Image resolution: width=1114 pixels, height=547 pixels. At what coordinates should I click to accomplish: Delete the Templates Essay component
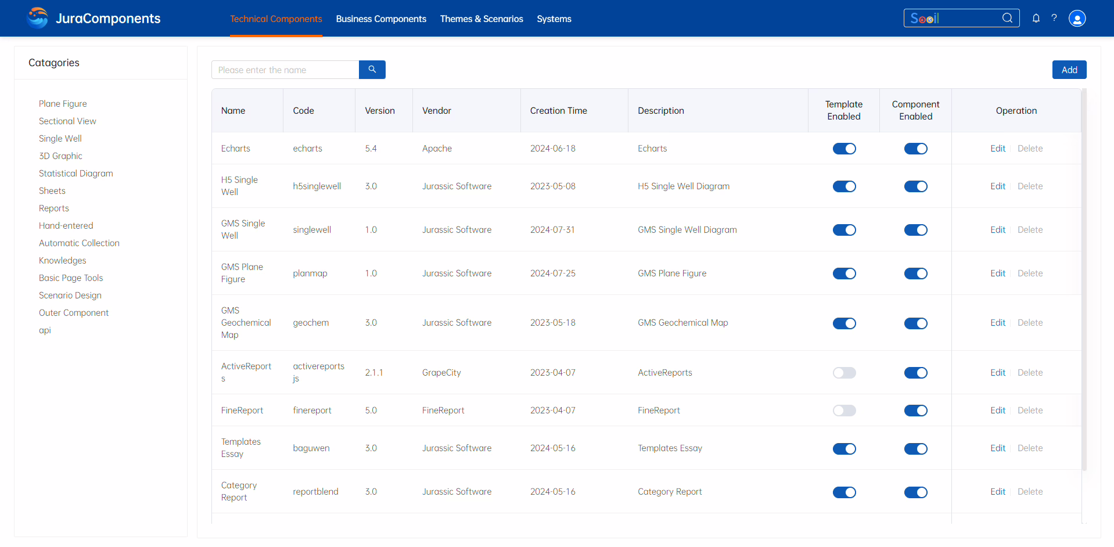pyautogui.click(x=1030, y=448)
